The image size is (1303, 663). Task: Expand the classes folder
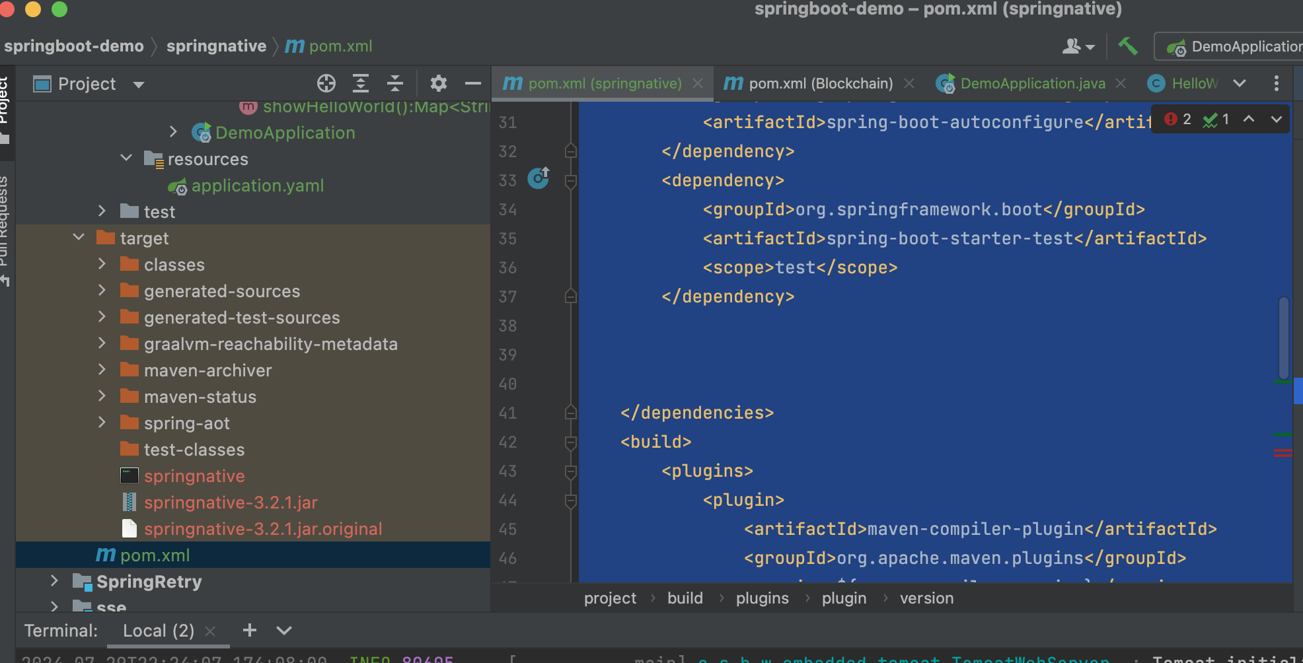pos(102,264)
